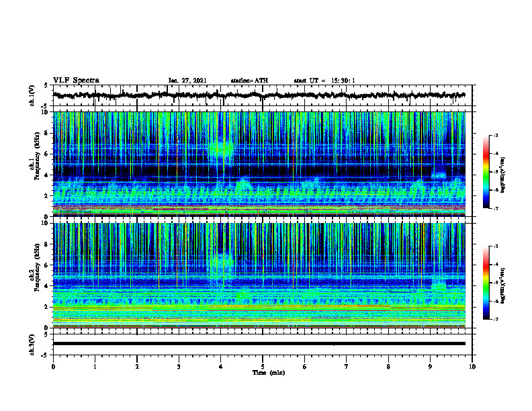This screenshot has width=532, height=411.
Task: Click the ch.2 burst near 4 min, 6 kHz
Action: pyautogui.click(x=221, y=263)
